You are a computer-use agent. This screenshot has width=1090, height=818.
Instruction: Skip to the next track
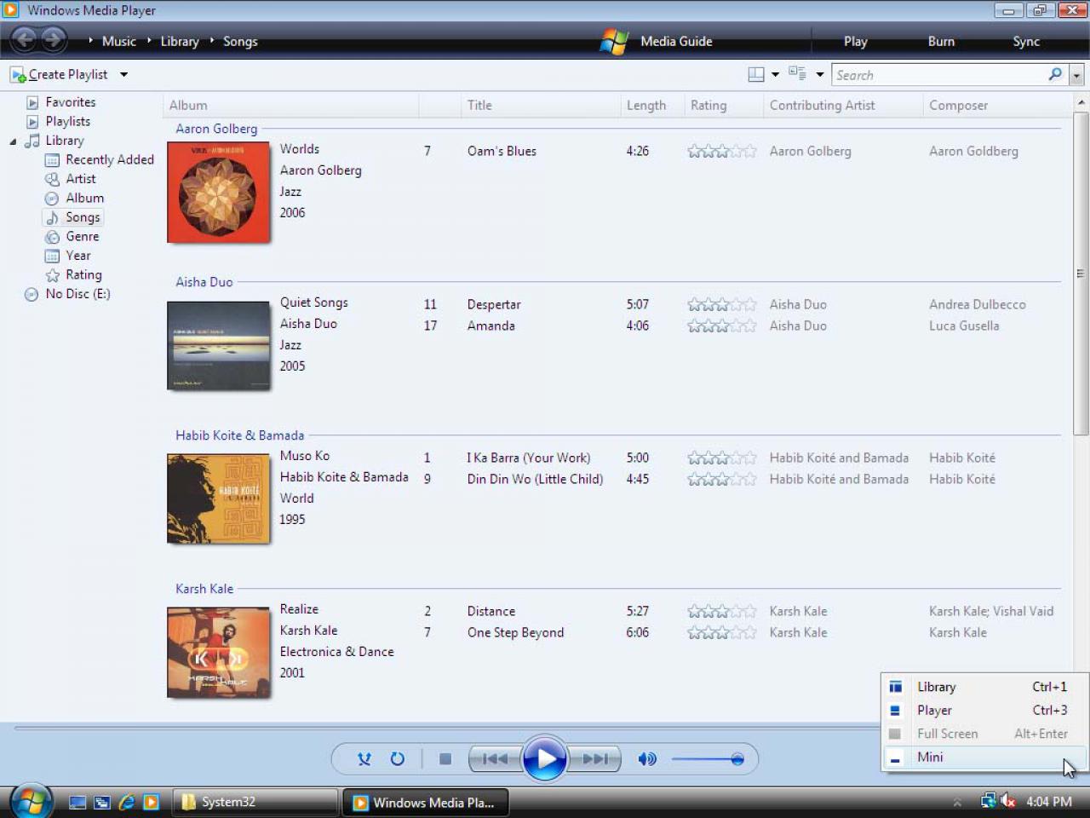(x=595, y=758)
